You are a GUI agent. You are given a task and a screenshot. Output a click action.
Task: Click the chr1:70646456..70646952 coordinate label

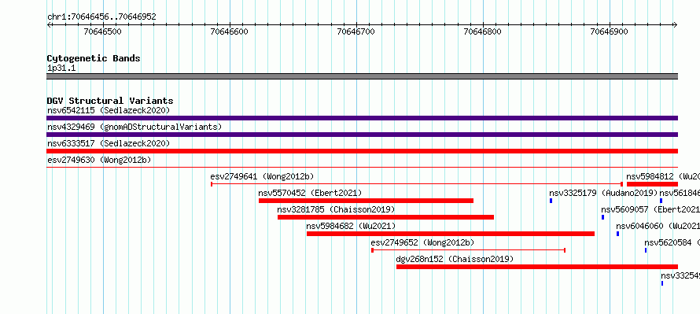point(101,17)
